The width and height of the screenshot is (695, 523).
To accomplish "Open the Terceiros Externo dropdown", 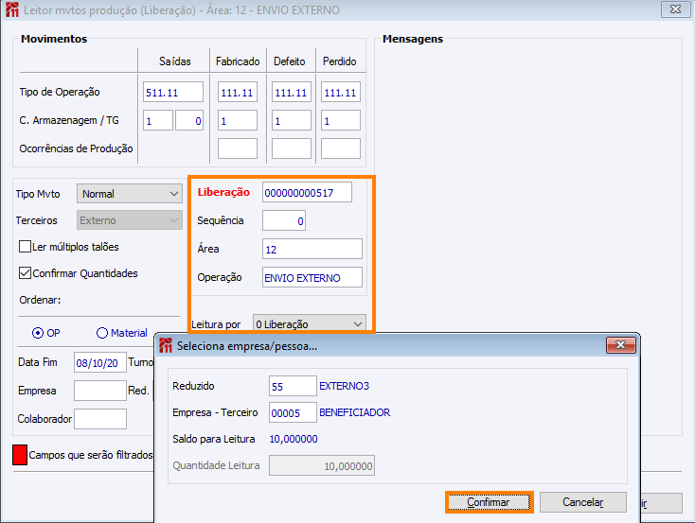I will click(x=130, y=220).
